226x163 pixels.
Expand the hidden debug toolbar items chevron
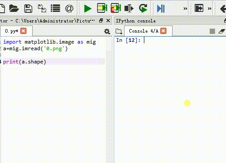pos(185,9)
